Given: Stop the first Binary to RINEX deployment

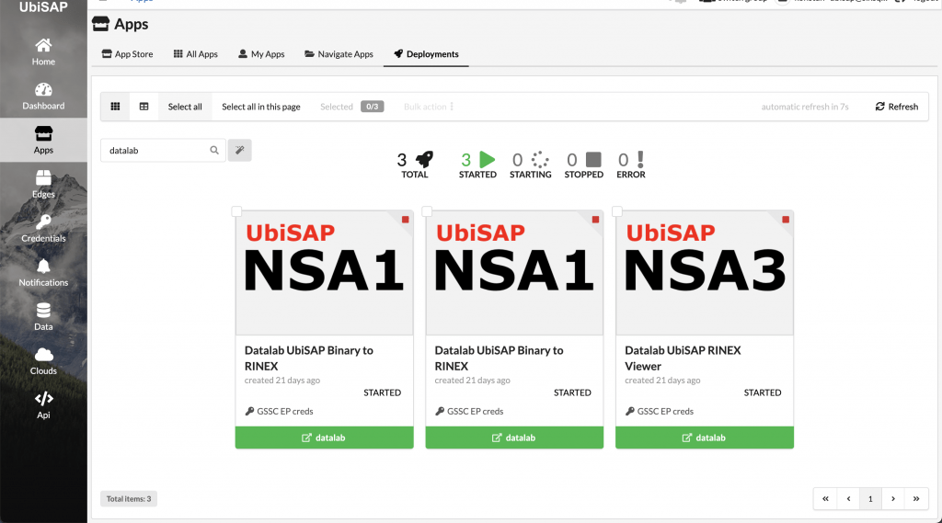Looking at the screenshot, I should [406, 220].
